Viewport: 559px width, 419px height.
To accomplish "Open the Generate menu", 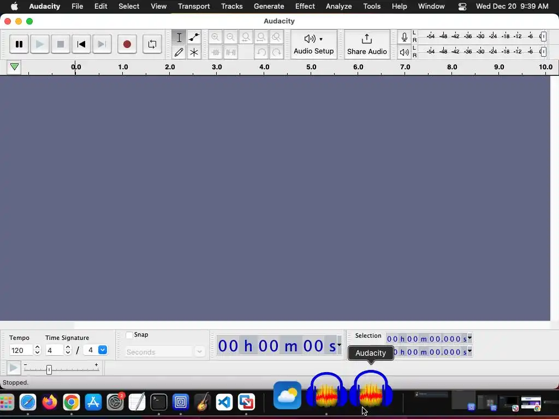I will pyautogui.click(x=269, y=7).
